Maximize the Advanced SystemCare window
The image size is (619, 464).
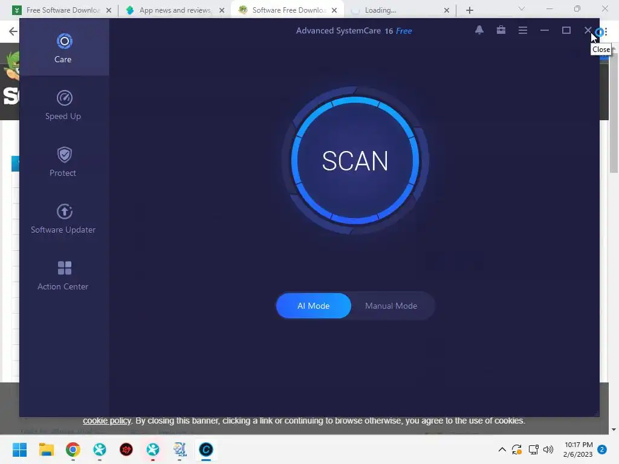click(x=566, y=30)
